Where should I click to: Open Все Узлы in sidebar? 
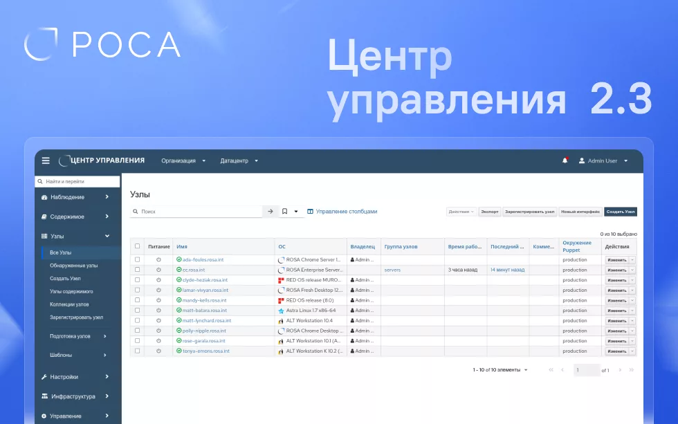[x=61, y=252]
